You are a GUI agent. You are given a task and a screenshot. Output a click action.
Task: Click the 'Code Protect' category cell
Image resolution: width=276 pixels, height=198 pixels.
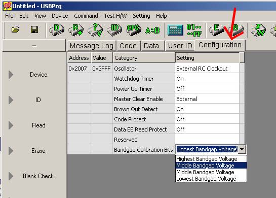coord(144,119)
